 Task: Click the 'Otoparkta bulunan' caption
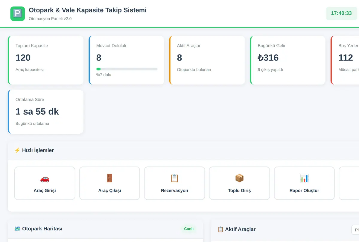click(x=194, y=70)
